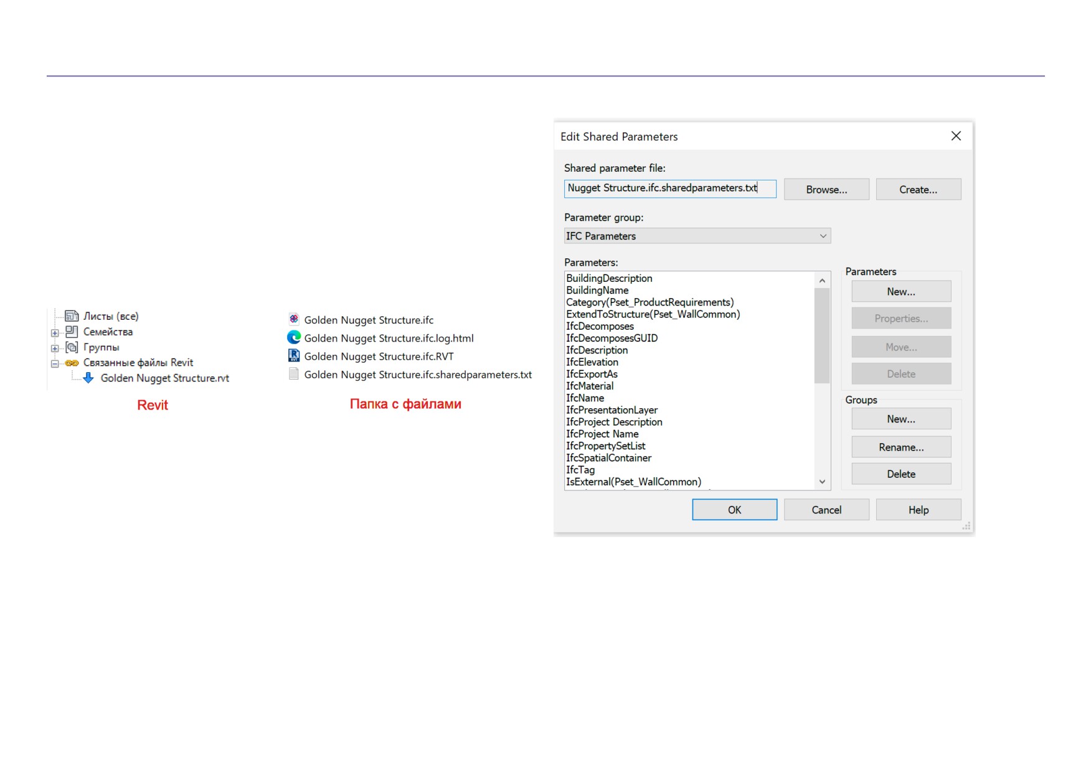Click the Edge icon of ifc.log.html
Viewport: 1091px width, 771px height.
pyautogui.click(x=294, y=337)
